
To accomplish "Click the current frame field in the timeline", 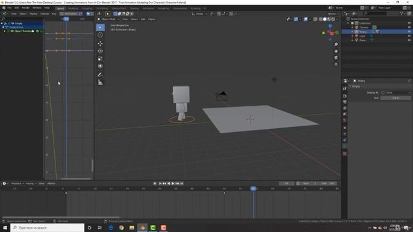I will pos(287,183).
